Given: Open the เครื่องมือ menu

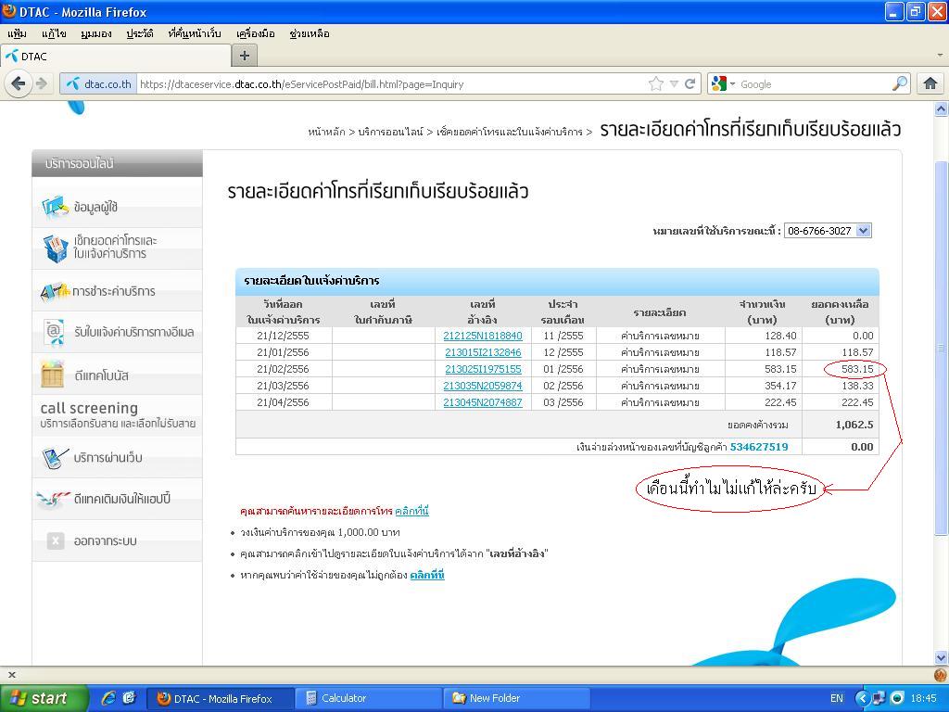Looking at the screenshot, I should 256,34.
